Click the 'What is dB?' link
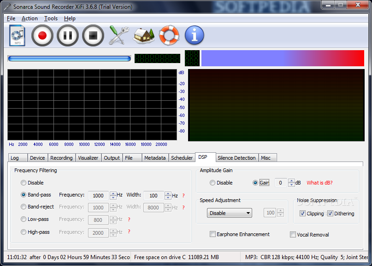The height and width of the screenshot is (266, 372). [319, 183]
